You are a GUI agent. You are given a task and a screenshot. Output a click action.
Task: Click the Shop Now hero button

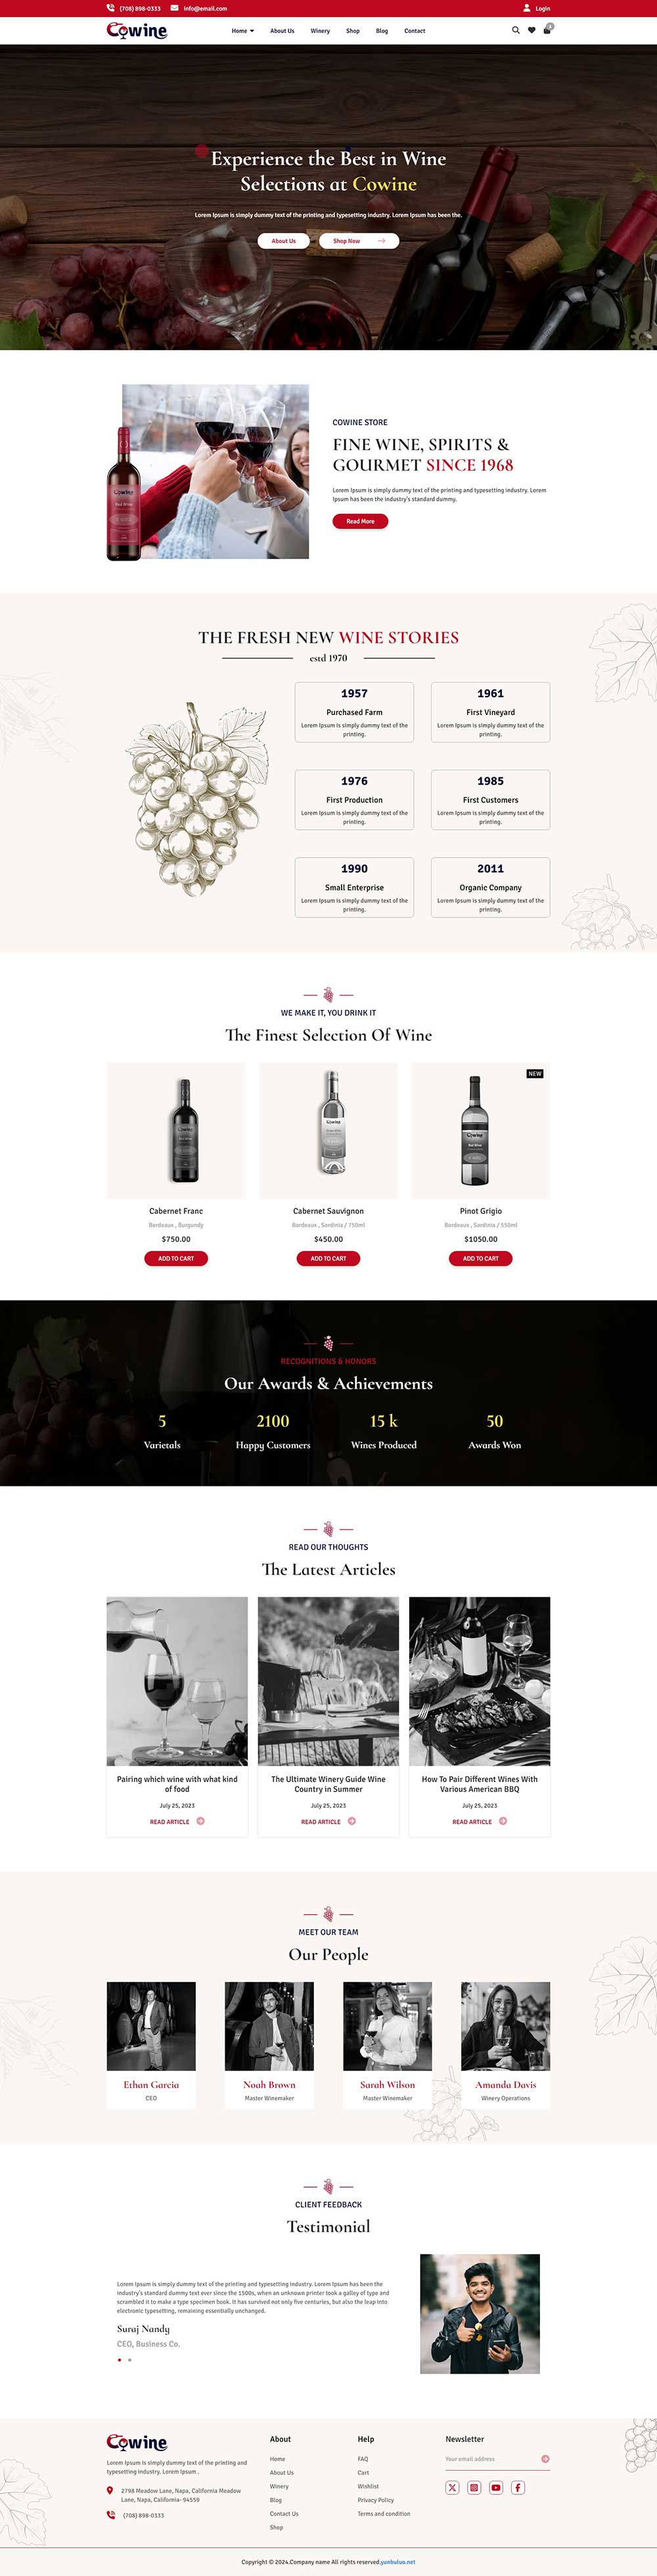pyautogui.click(x=359, y=241)
